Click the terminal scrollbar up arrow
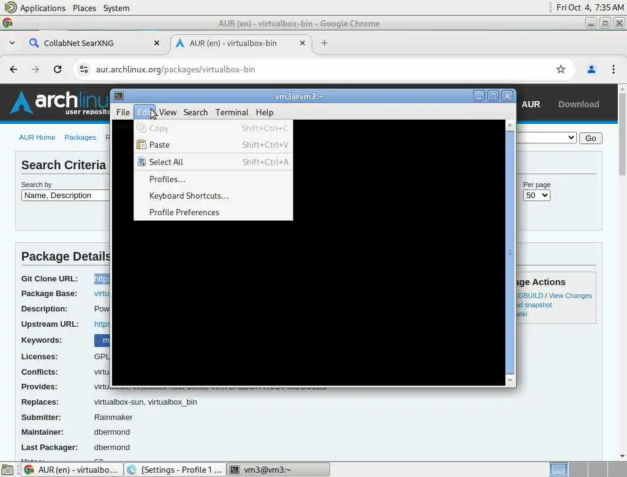 (x=510, y=125)
